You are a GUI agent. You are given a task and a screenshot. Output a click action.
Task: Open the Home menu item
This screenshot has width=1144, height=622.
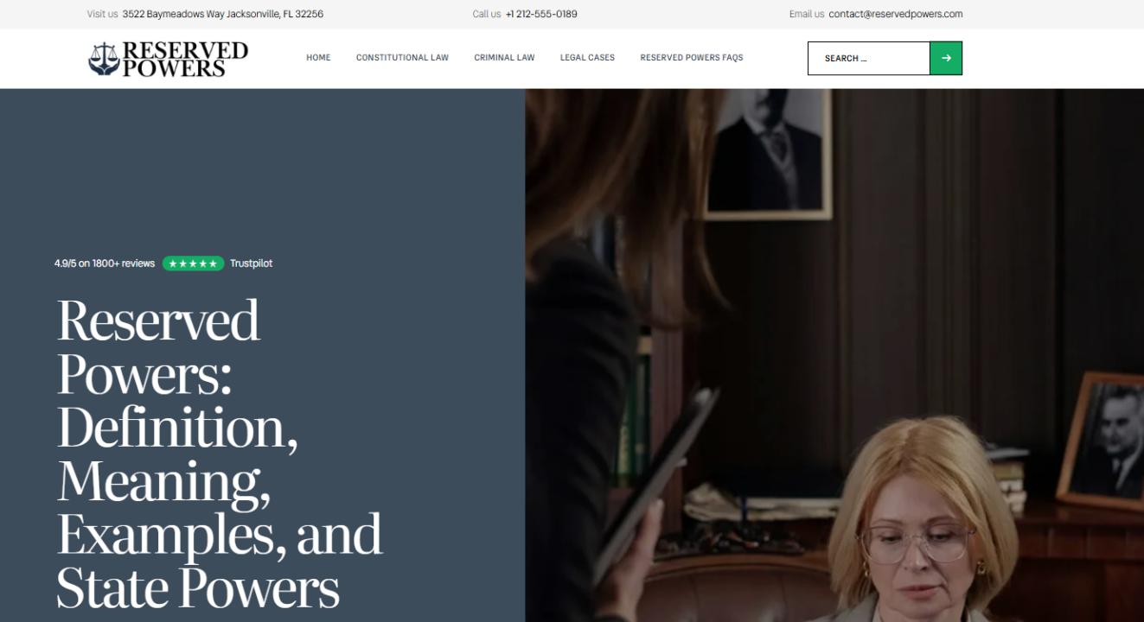click(318, 58)
